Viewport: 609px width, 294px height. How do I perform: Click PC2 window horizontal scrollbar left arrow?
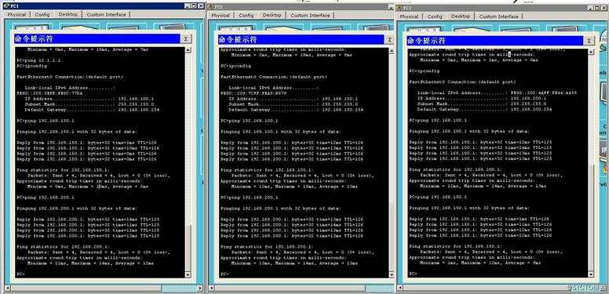click(211, 289)
